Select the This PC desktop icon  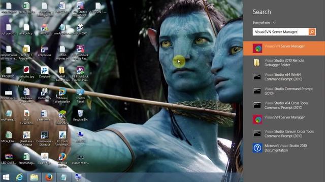tap(80, 137)
